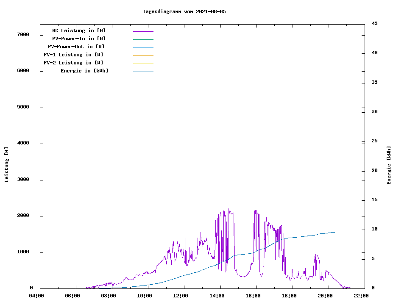
Task: Click the 18:00 time axis label
Action: [289, 296]
